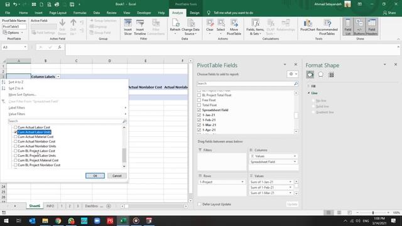Click the Undo icon

(15, 4)
